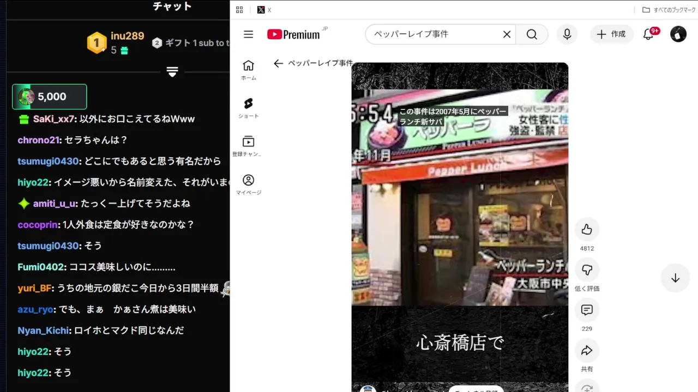Click message ロイホとマクド同じなんだ

(129, 330)
